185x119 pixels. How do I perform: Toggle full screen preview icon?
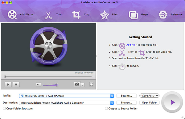(91, 84)
